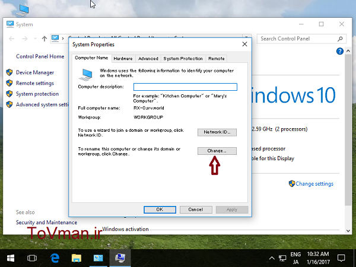The image size is (356, 267).
Task: Open Advanced system settings link
Action: 42,104
